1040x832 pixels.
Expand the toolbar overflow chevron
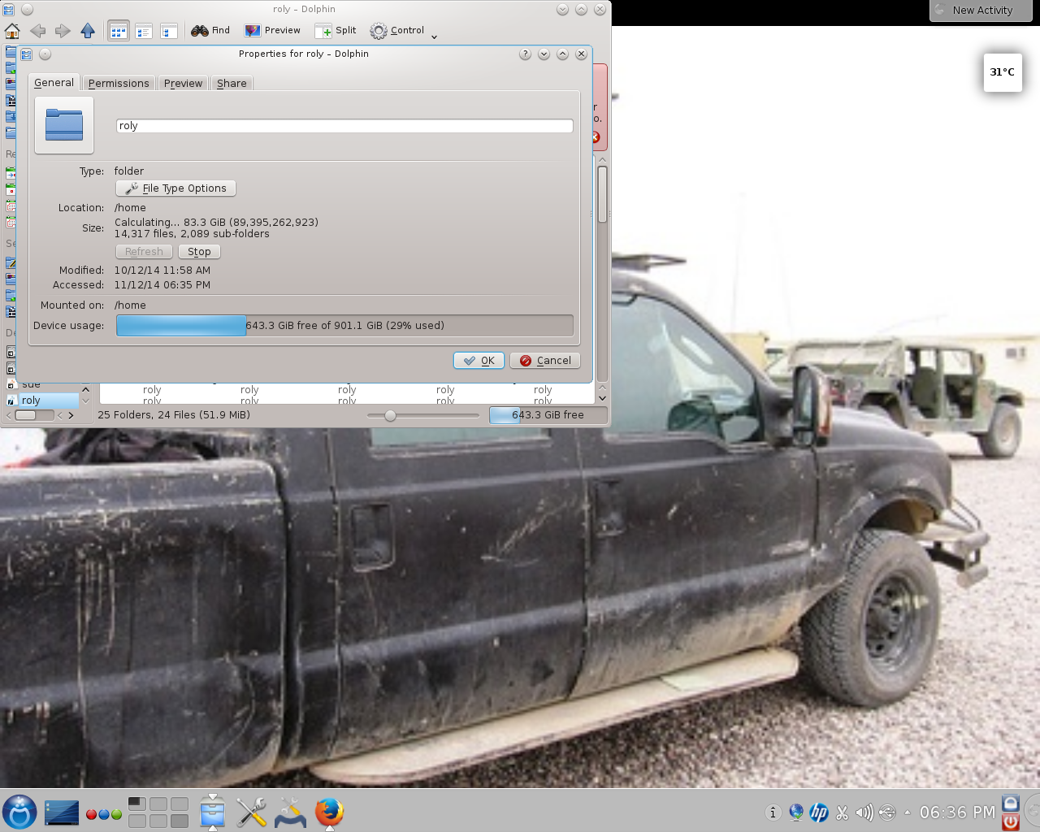click(x=434, y=37)
